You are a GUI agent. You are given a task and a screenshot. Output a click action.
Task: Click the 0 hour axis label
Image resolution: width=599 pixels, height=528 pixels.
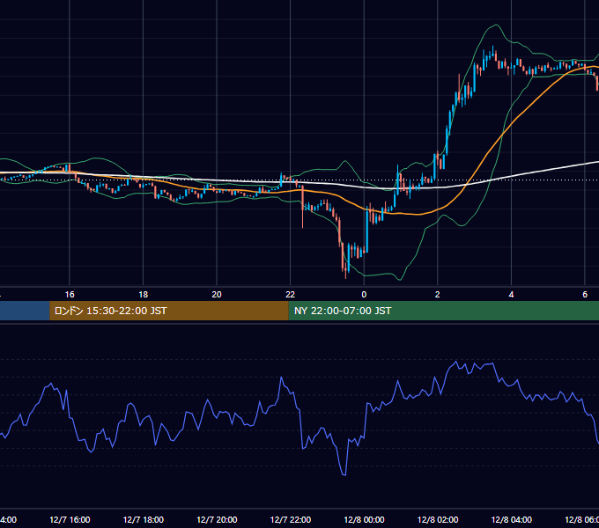[x=364, y=294]
